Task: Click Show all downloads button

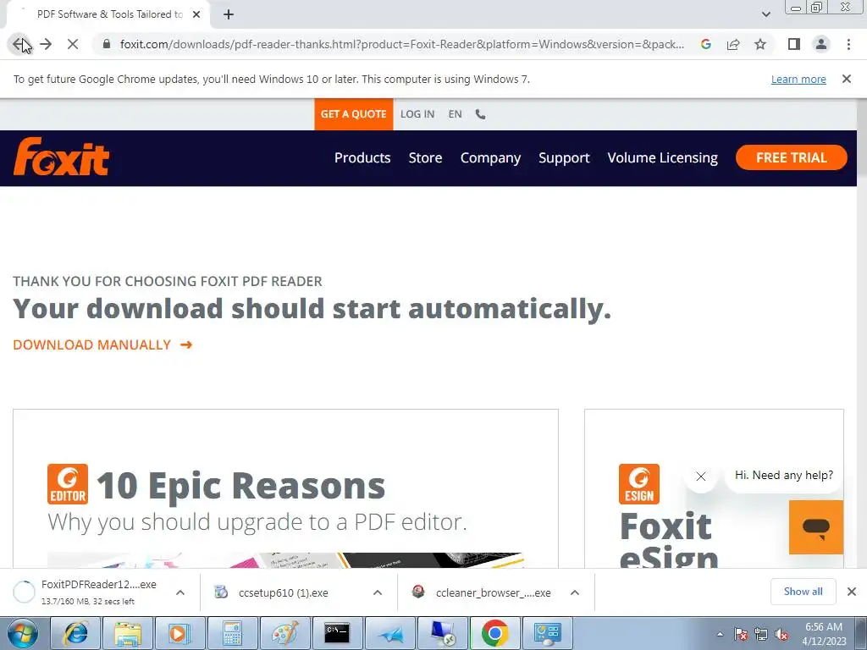Action: pyautogui.click(x=803, y=592)
